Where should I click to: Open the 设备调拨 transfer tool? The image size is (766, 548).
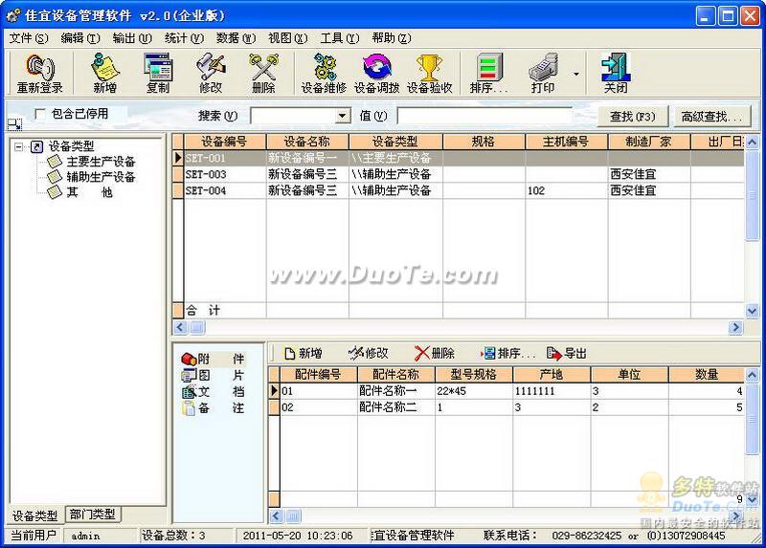click(376, 67)
